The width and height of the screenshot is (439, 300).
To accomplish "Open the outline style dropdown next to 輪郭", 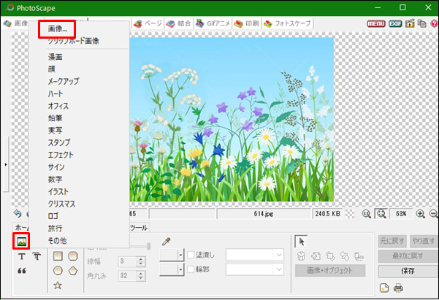I will [x=255, y=269].
